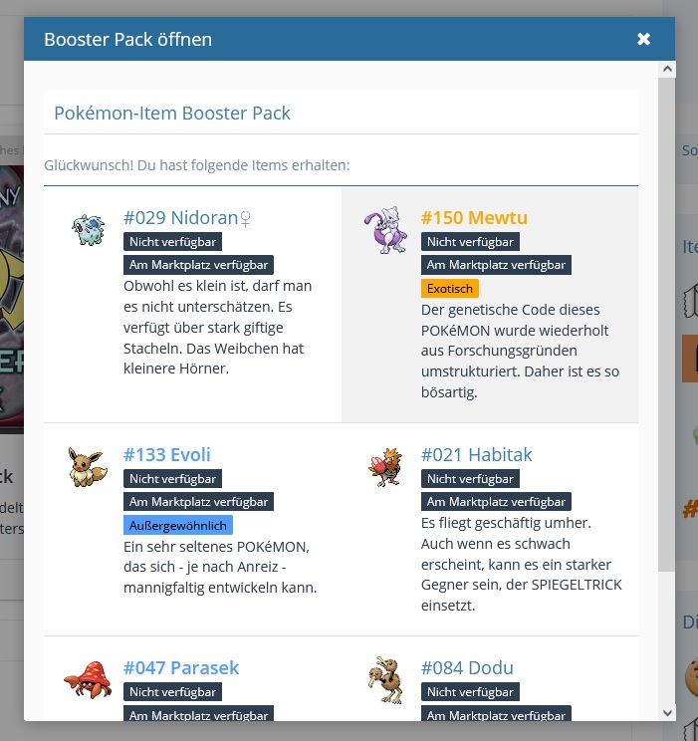The image size is (698, 741).
Task: Click the scrollbar down arrow
Action: click(x=667, y=713)
